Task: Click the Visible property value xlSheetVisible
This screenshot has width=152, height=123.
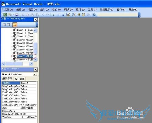Action: click(x=28, y=117)
